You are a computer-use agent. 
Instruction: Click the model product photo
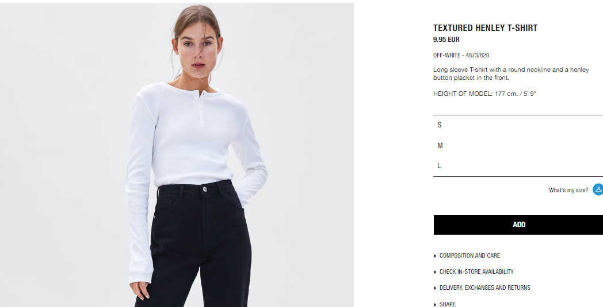(177, 155)
